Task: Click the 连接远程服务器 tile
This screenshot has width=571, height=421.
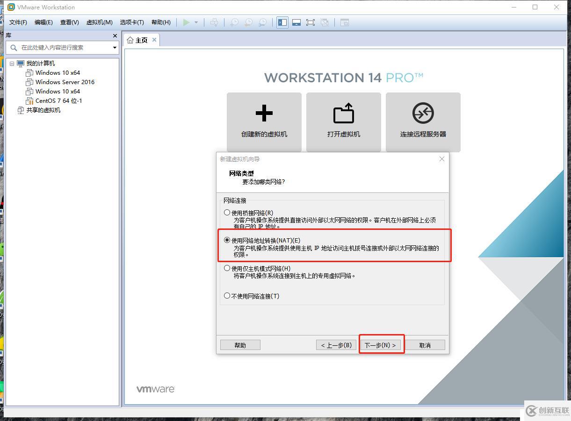Action: tap(423, 122)
